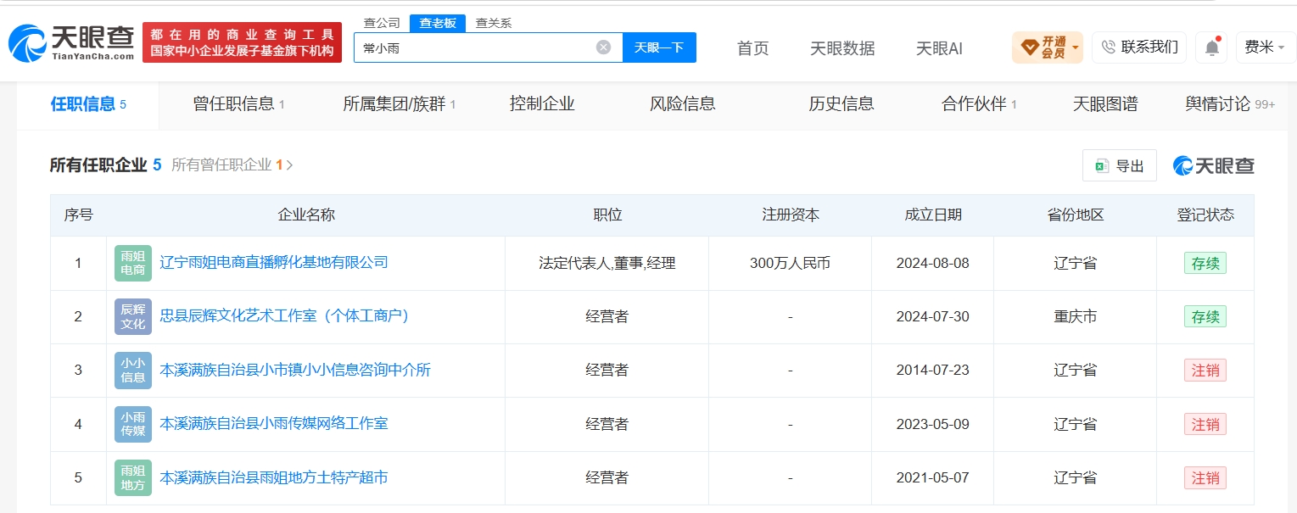1297x513 pixels.
Task: Switch to the 历史信息 tab
Action: 841,104
